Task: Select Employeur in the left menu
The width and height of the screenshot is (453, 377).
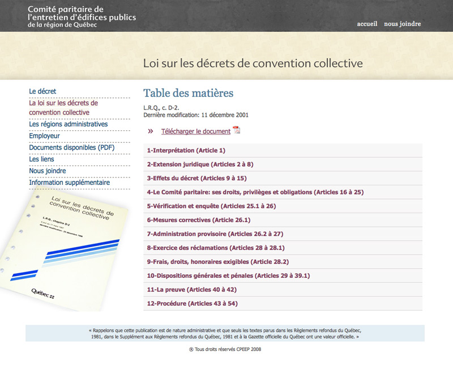Action: click(44, 136)
